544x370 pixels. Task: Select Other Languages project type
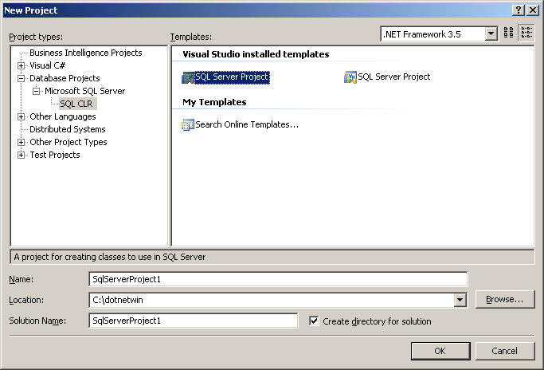coord(62,116)
